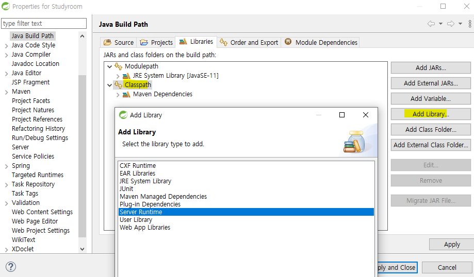The height and width of the screenshot is (277, 474).
Task: Select User Library entry
Action: pyautogui.click(x=246, y=220)
